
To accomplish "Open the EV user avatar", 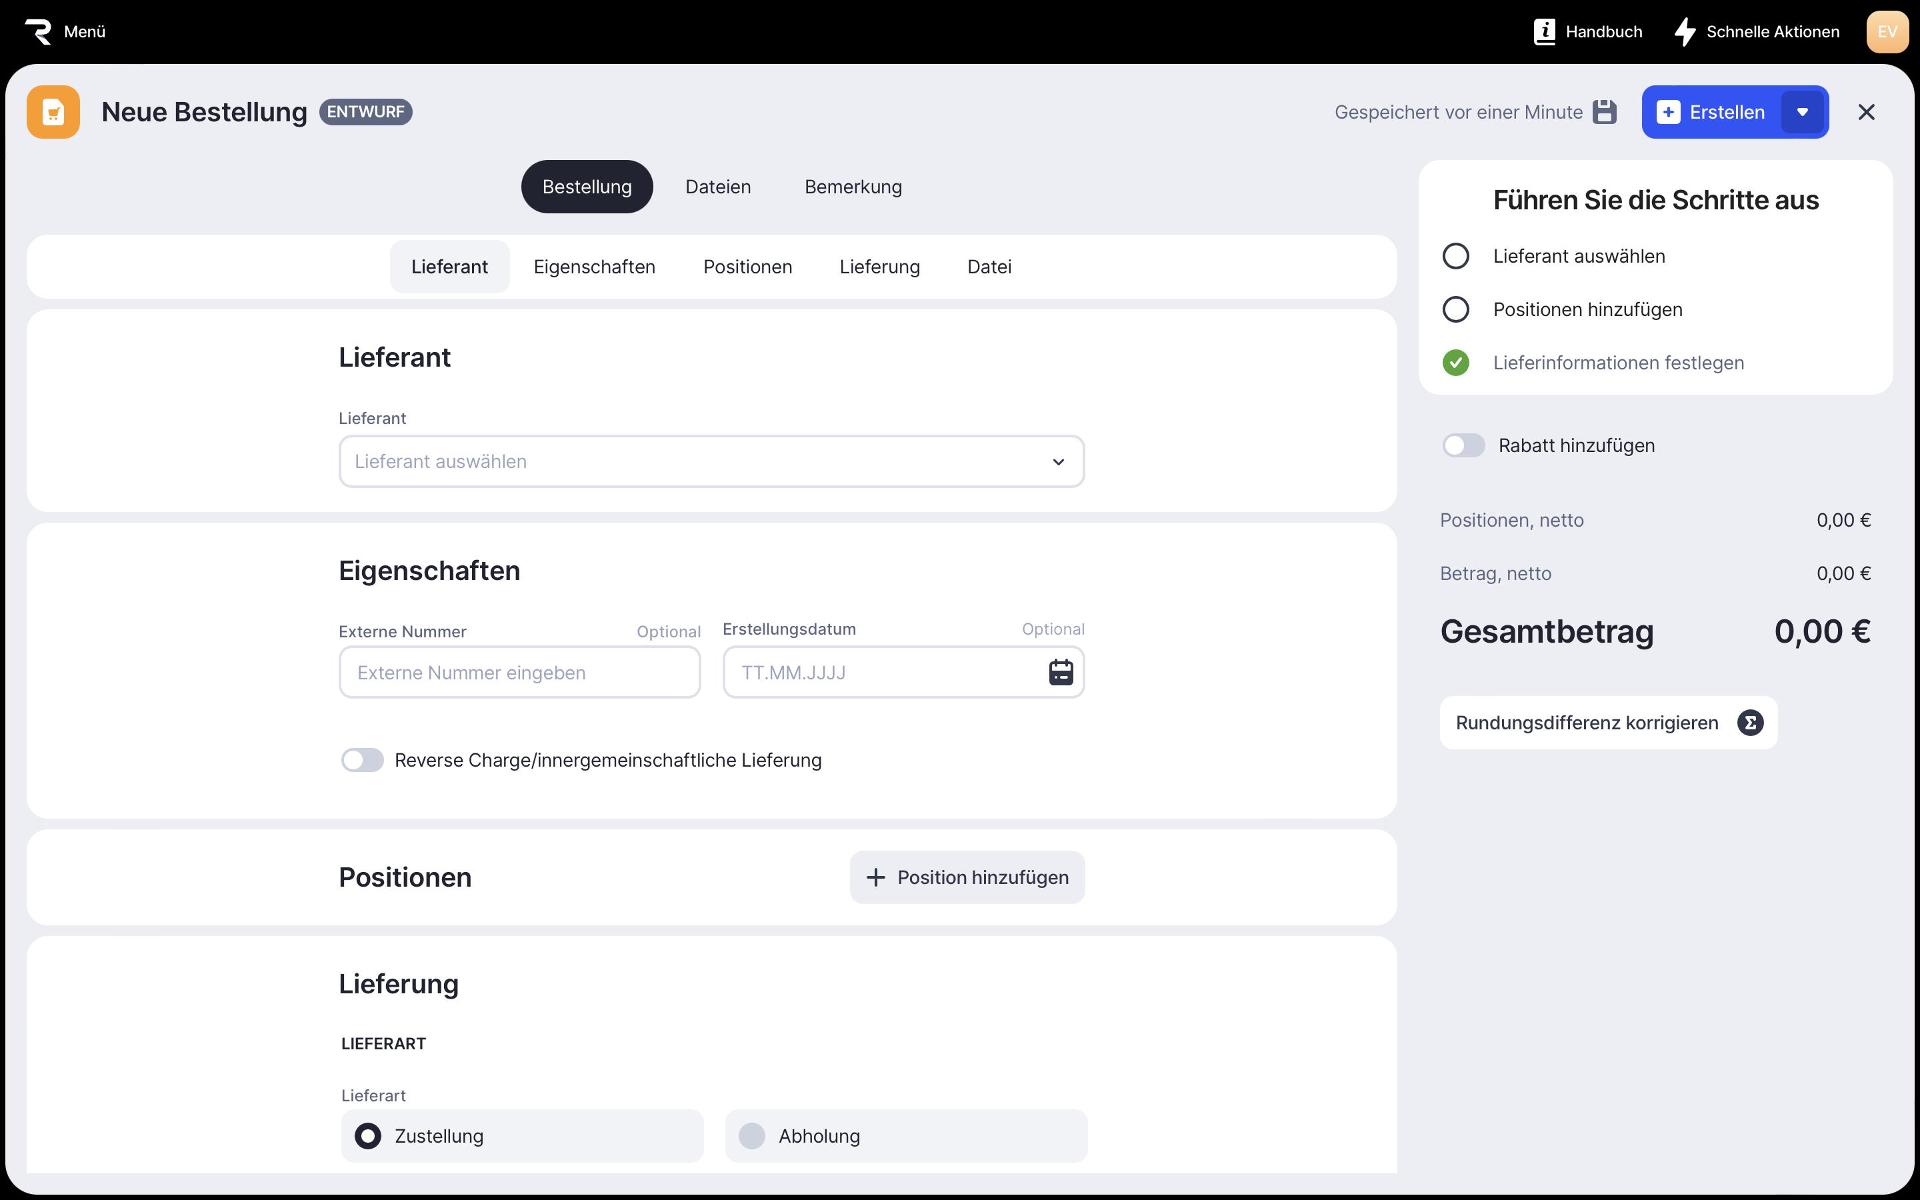I will coord(1887,32).
